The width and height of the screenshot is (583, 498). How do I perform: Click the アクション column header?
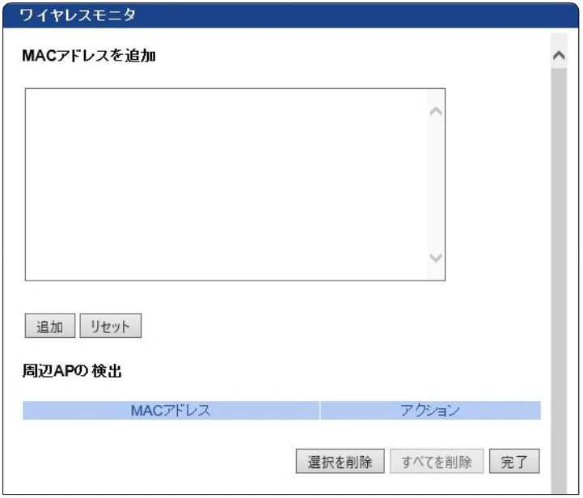coord(430,411)
